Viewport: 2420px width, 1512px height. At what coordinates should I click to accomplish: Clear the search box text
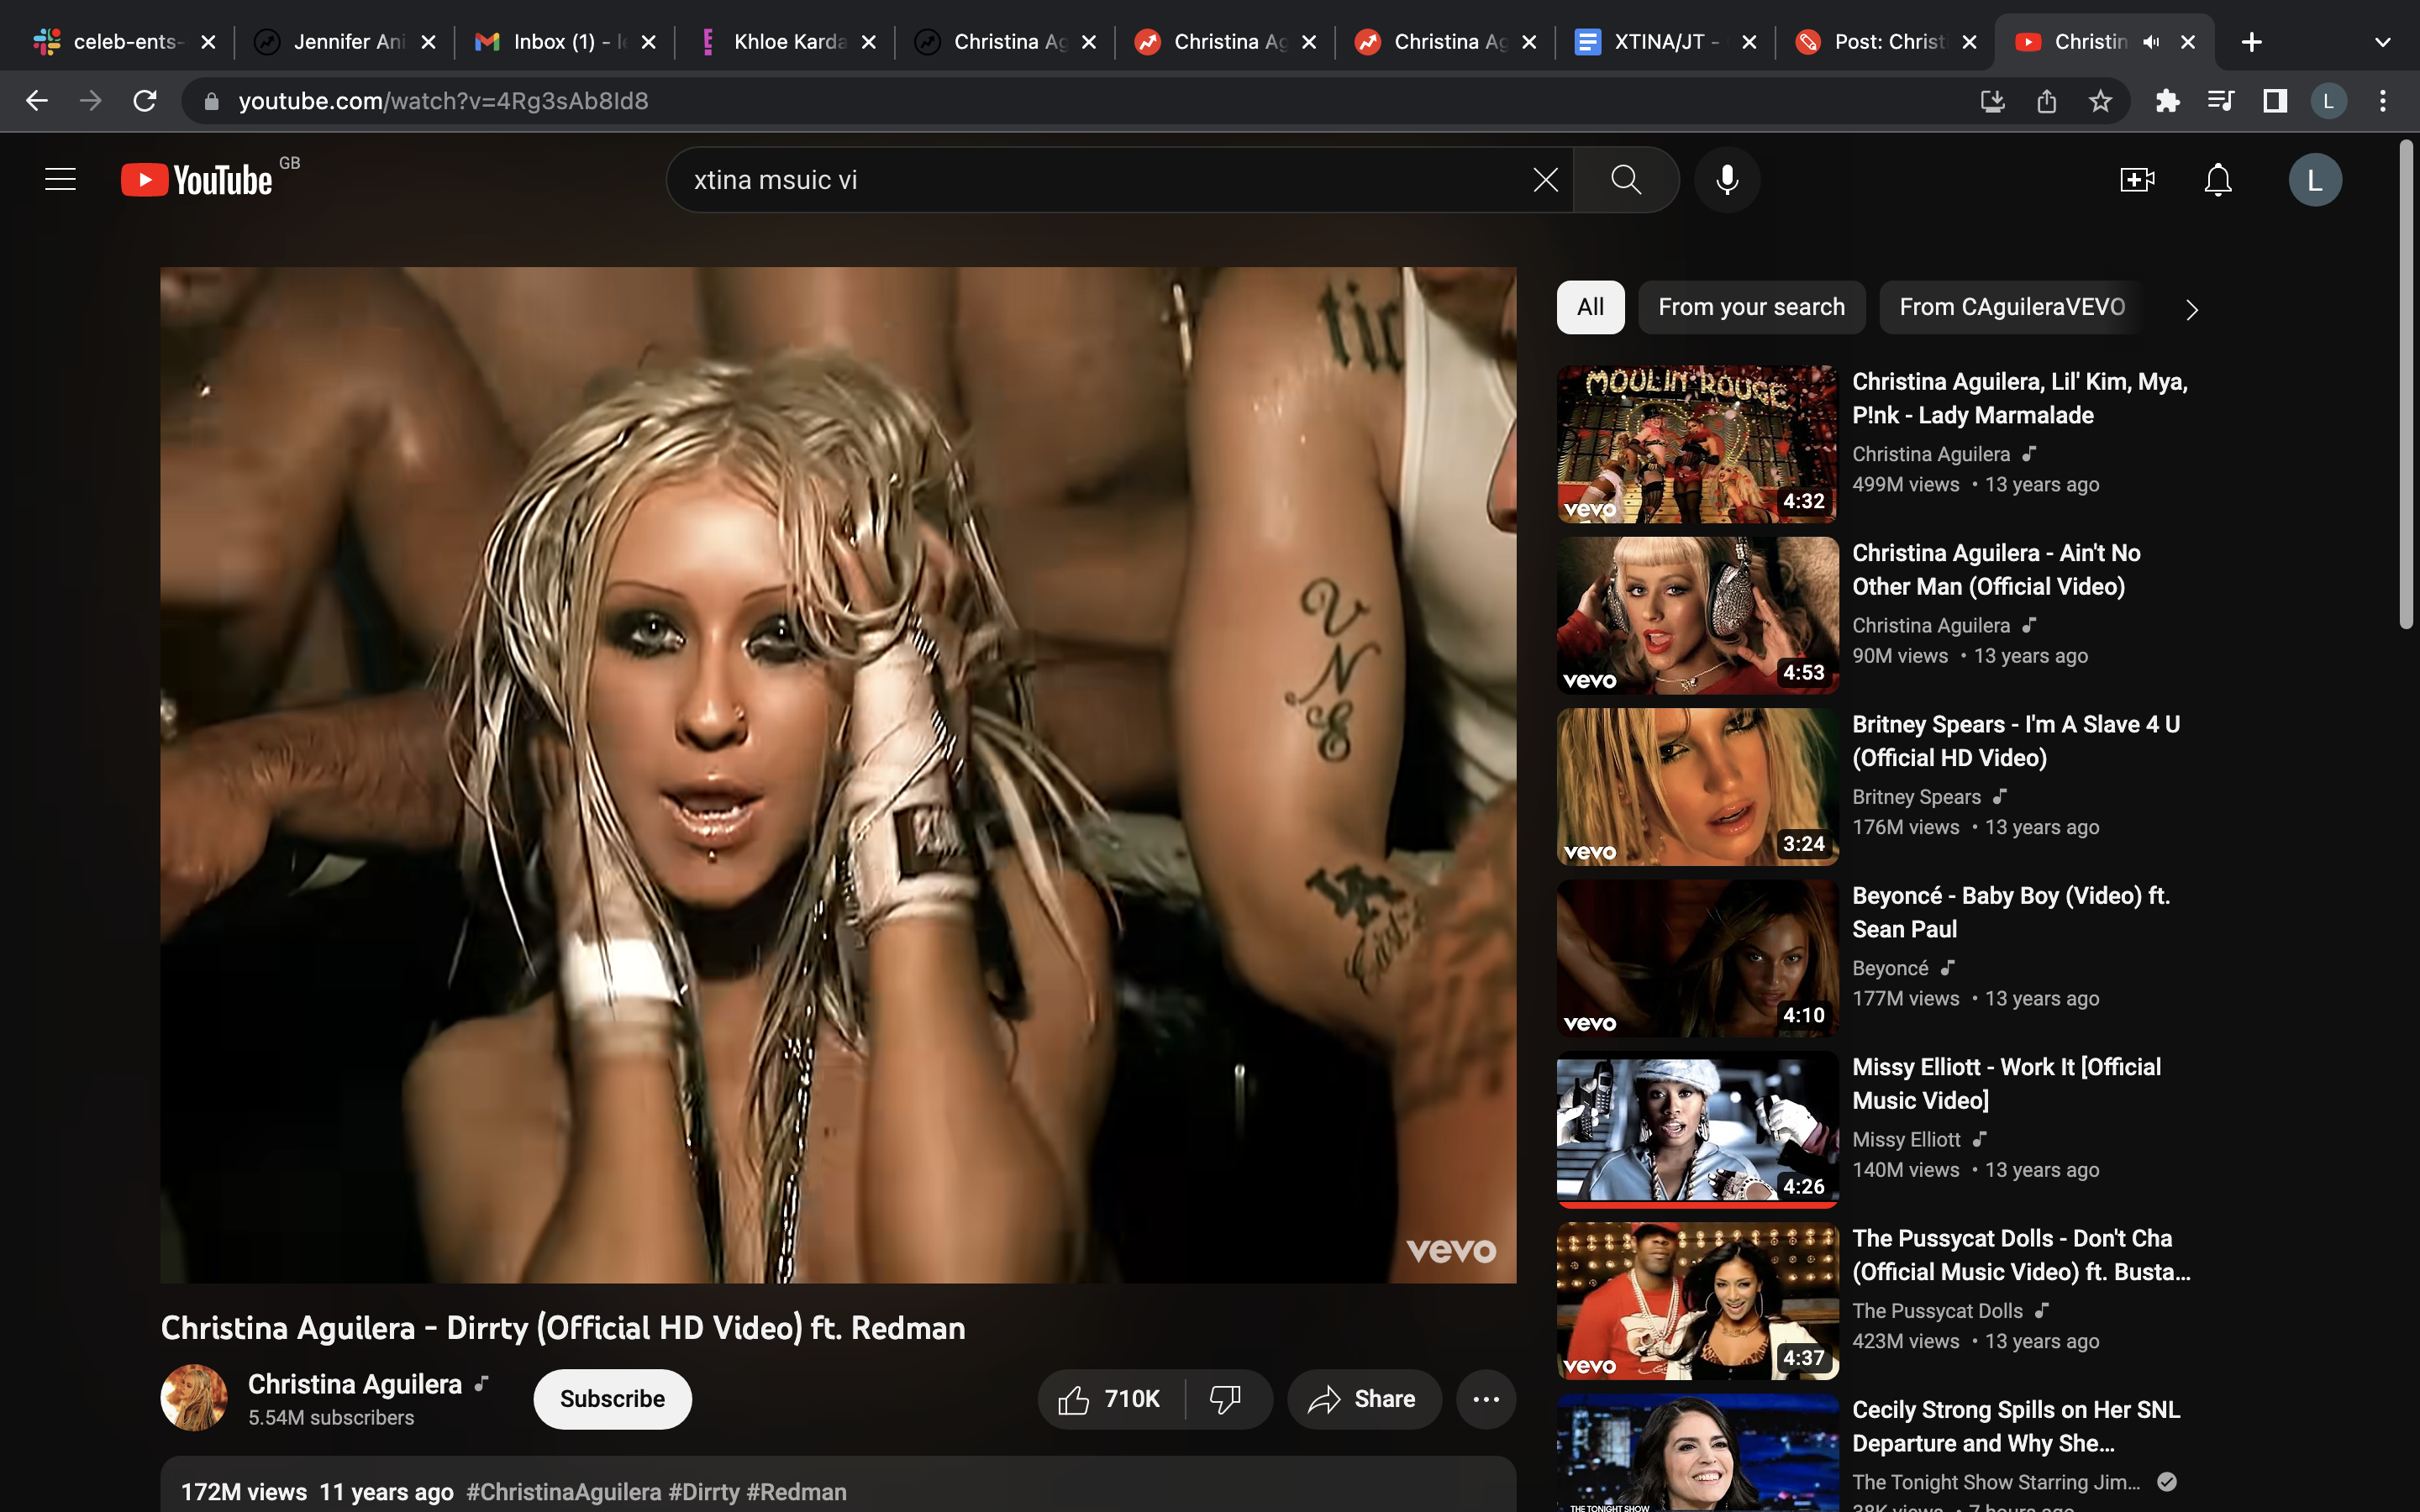1545,180
